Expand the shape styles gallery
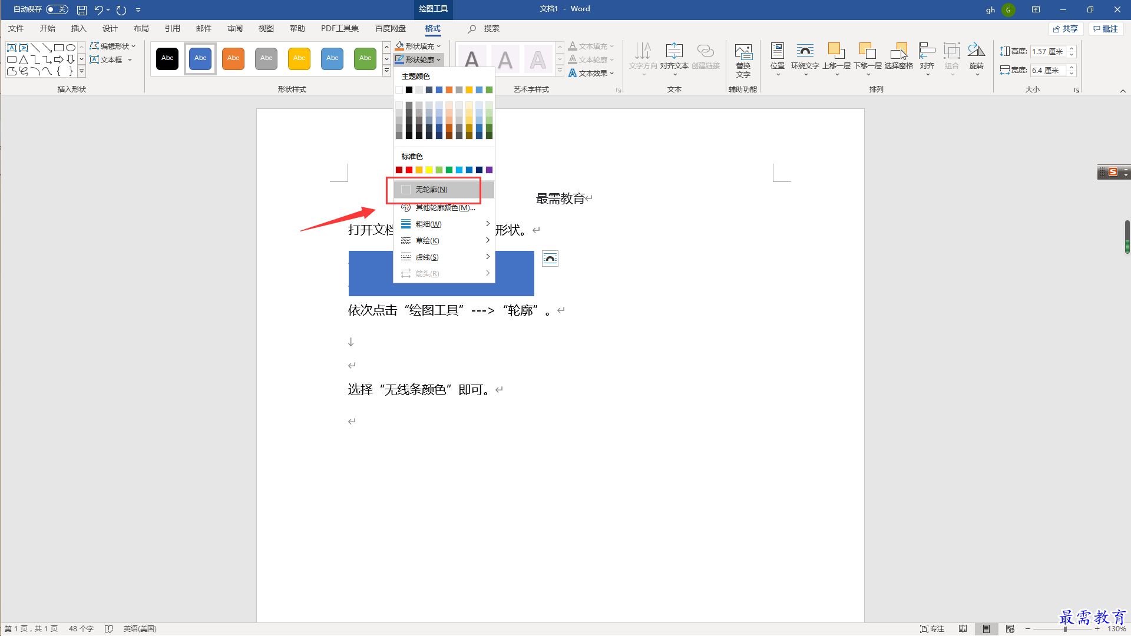Screen dimensions: 1131x636 point(386,71)
